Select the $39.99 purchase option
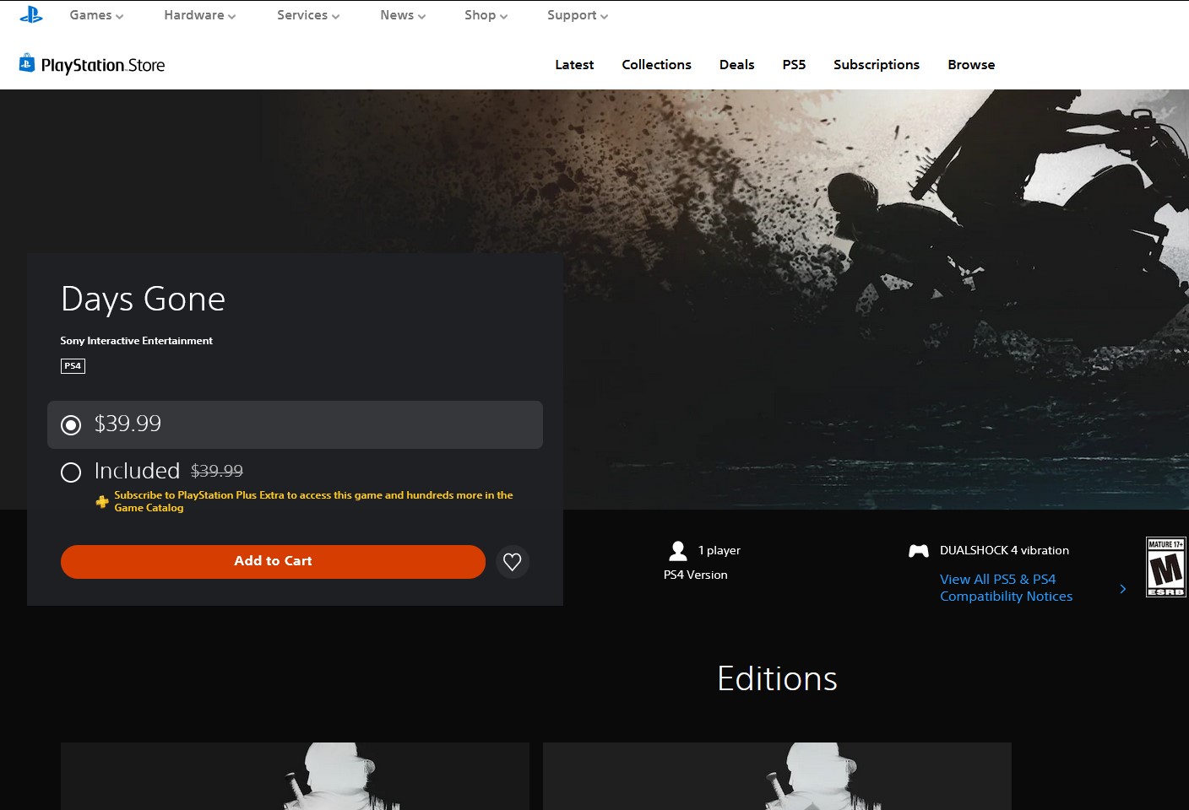The image size is (1189, 810). point(295,424)
